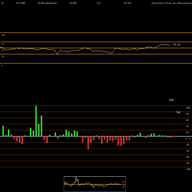Click the -80 label on the MR axis

[x=187, y=163]
